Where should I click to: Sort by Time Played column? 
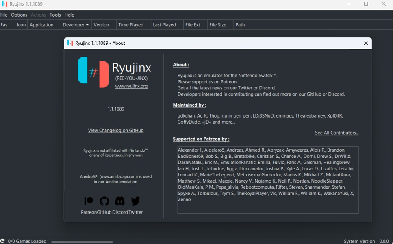(131, 25)
